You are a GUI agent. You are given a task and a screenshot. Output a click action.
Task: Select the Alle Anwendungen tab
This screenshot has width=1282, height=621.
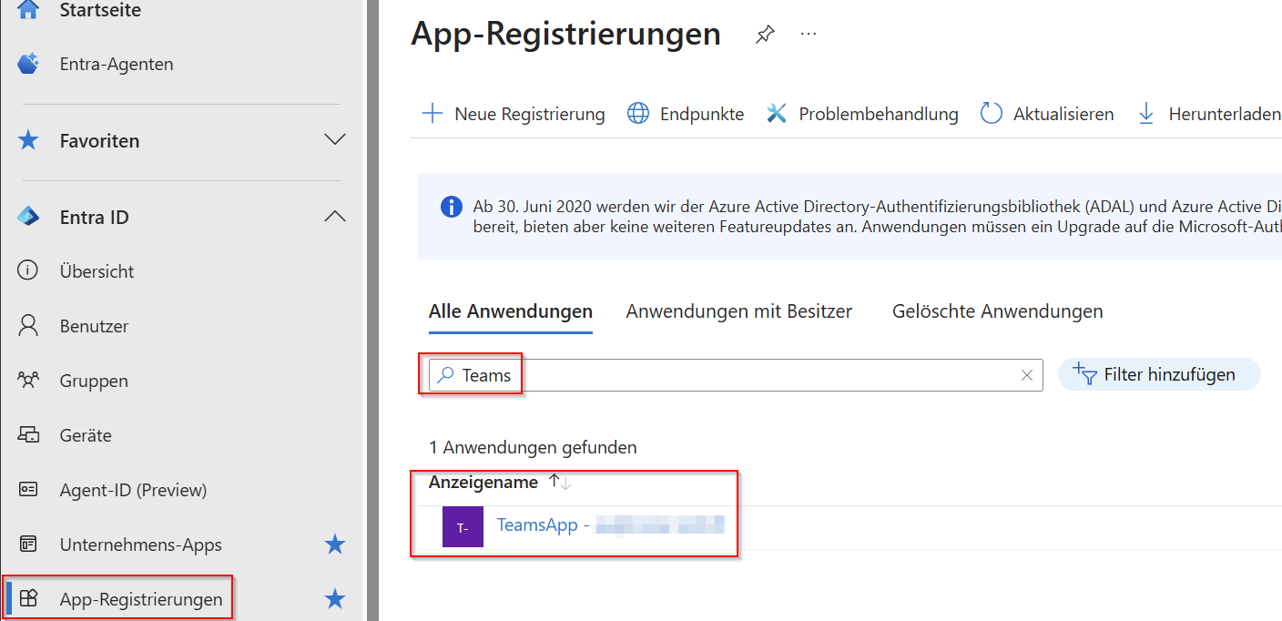click(511, 311)
